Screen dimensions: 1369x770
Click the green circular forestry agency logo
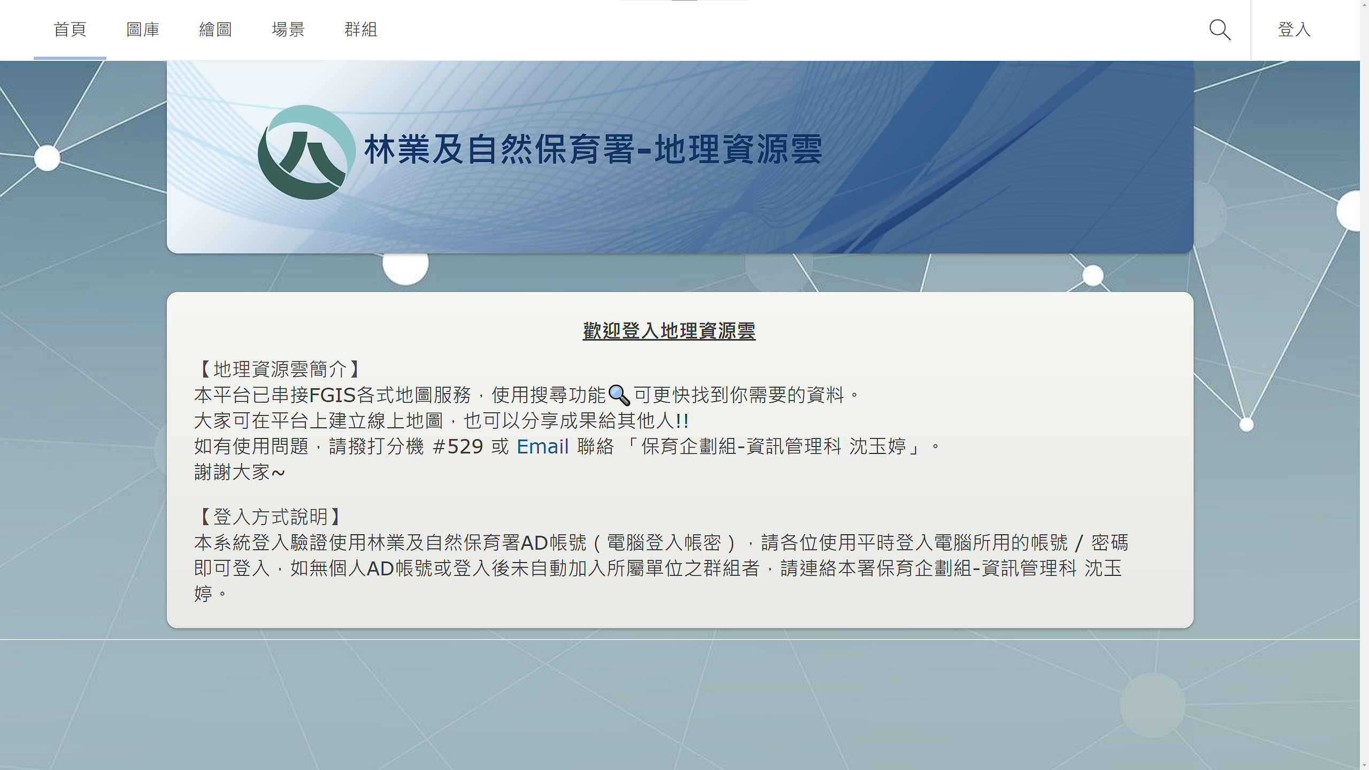(306, 152)
